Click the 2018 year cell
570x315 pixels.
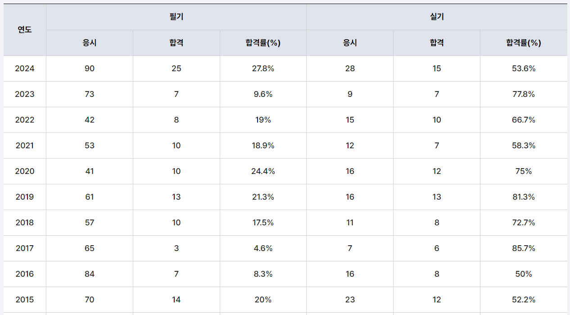(25, 223)
